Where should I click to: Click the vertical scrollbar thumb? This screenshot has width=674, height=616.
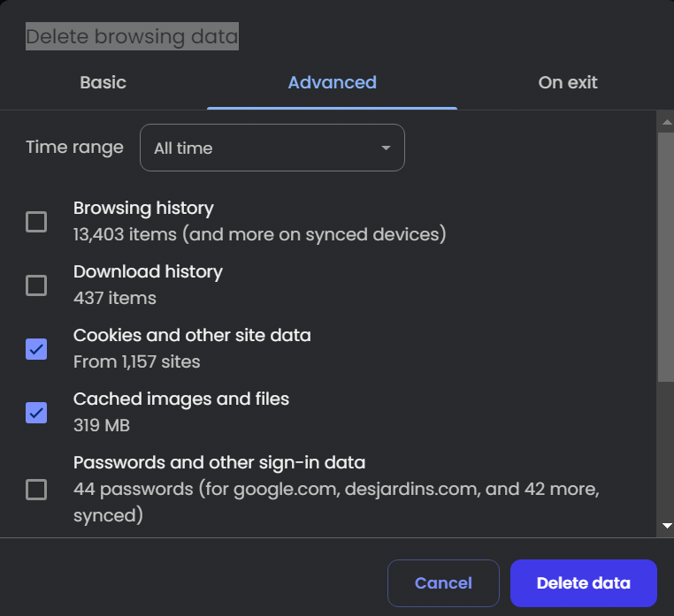click(x=666, y=256)
